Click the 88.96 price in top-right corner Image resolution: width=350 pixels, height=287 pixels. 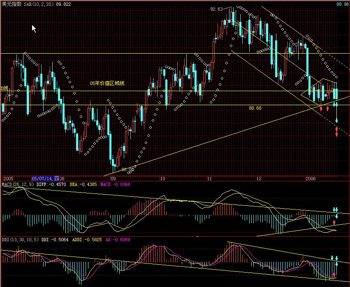(343, 4)
